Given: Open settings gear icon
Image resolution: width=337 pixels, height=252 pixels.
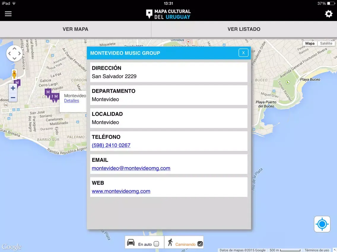Looking at the screenshot, I should (x=329, y=14).
